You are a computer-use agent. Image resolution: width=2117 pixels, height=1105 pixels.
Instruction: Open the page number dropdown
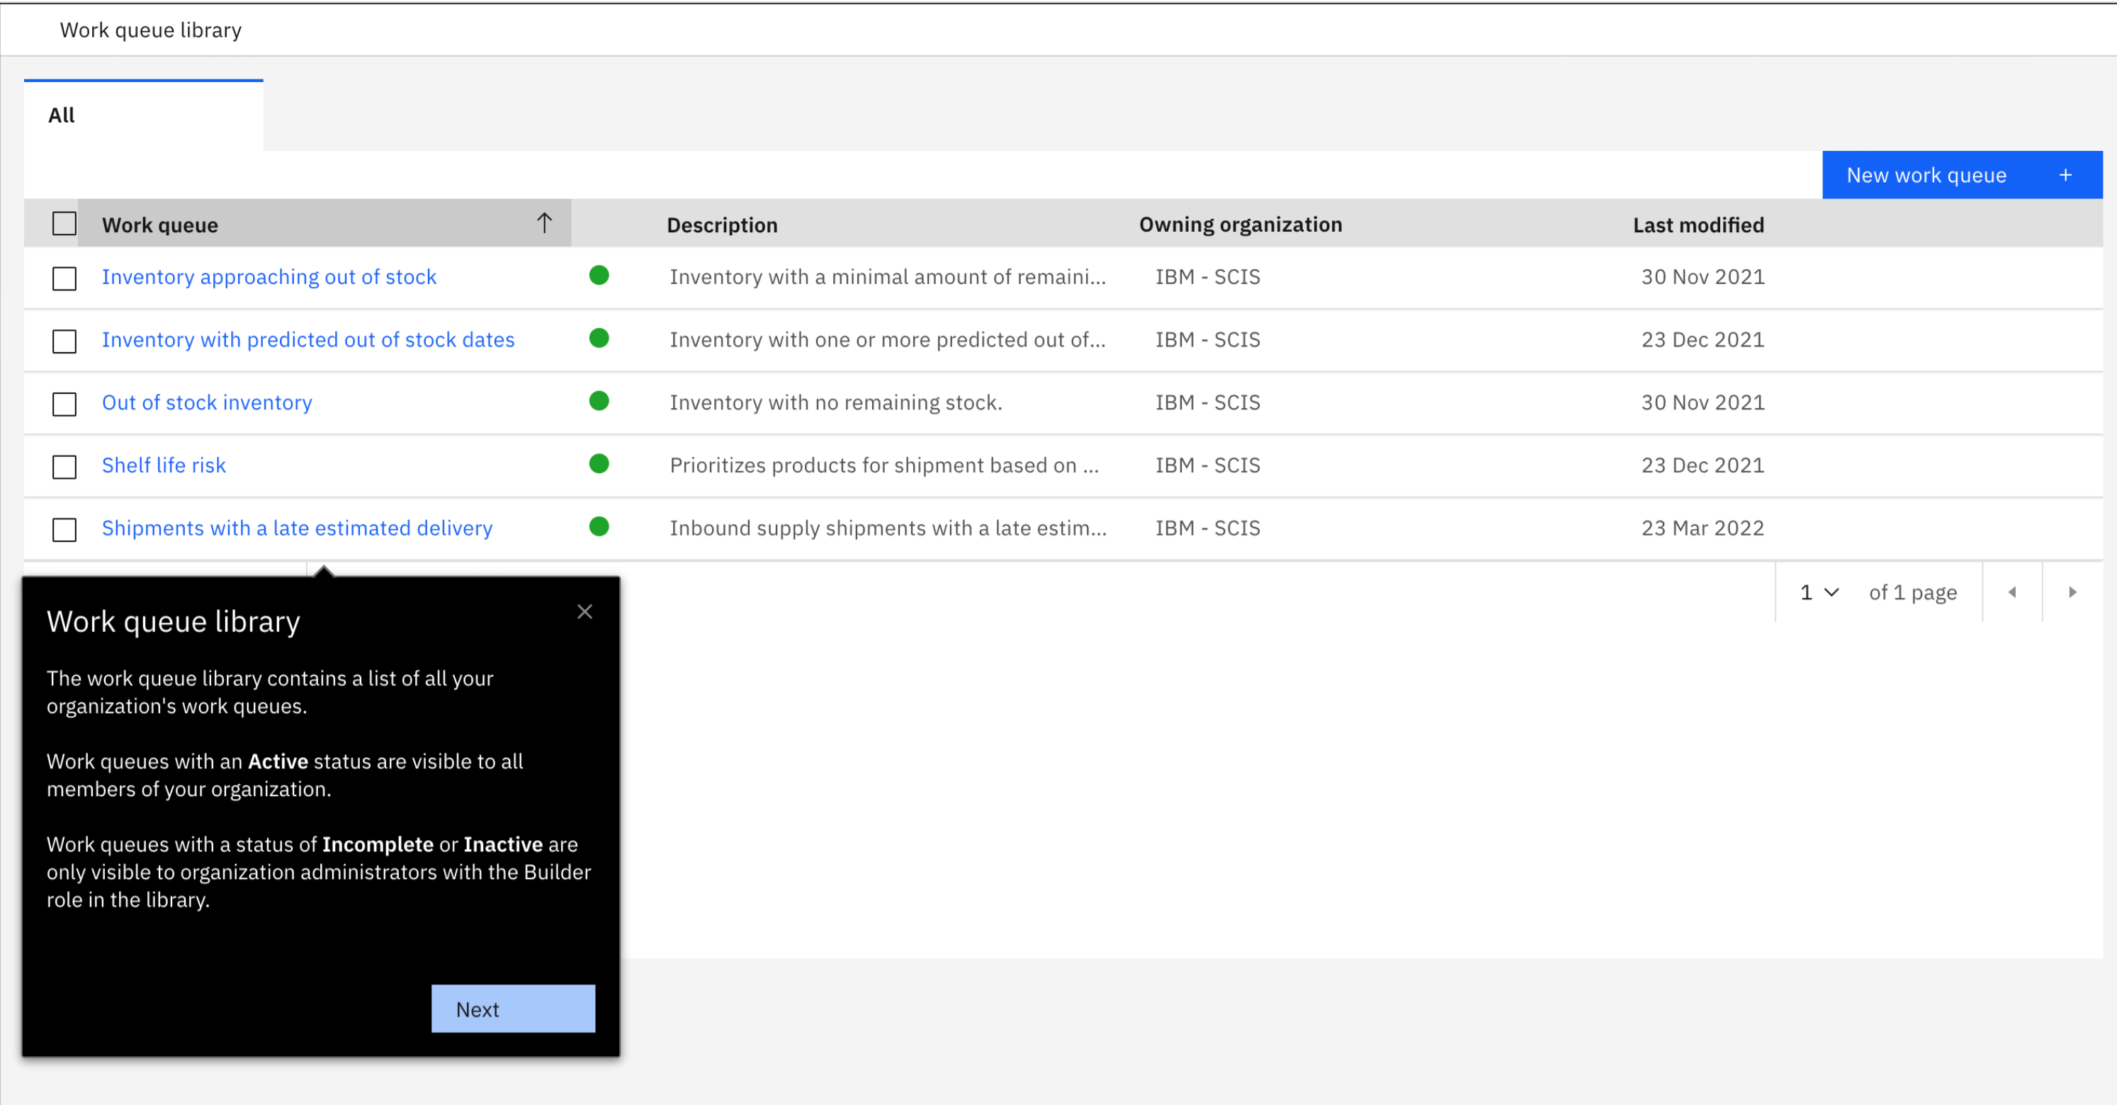point(1819,592)
